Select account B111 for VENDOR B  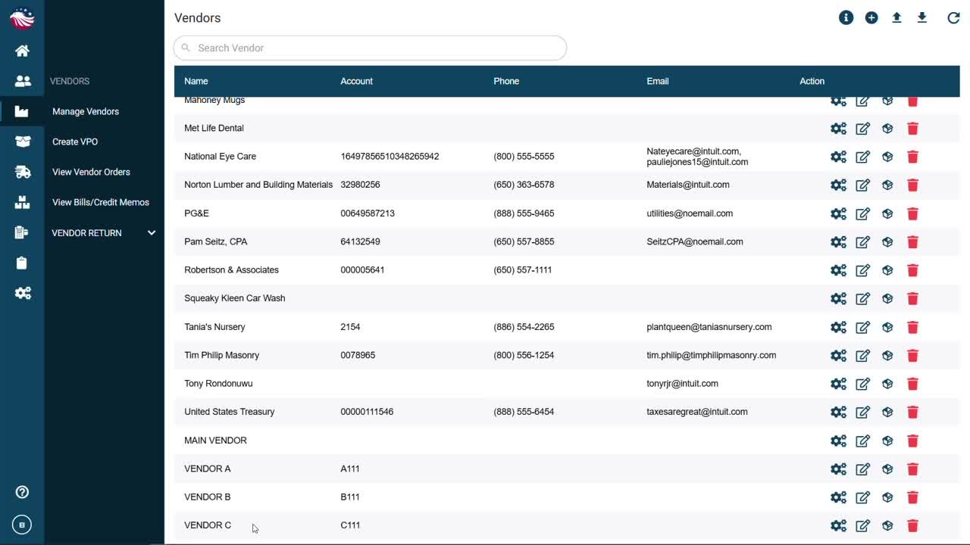coord(350,497)
